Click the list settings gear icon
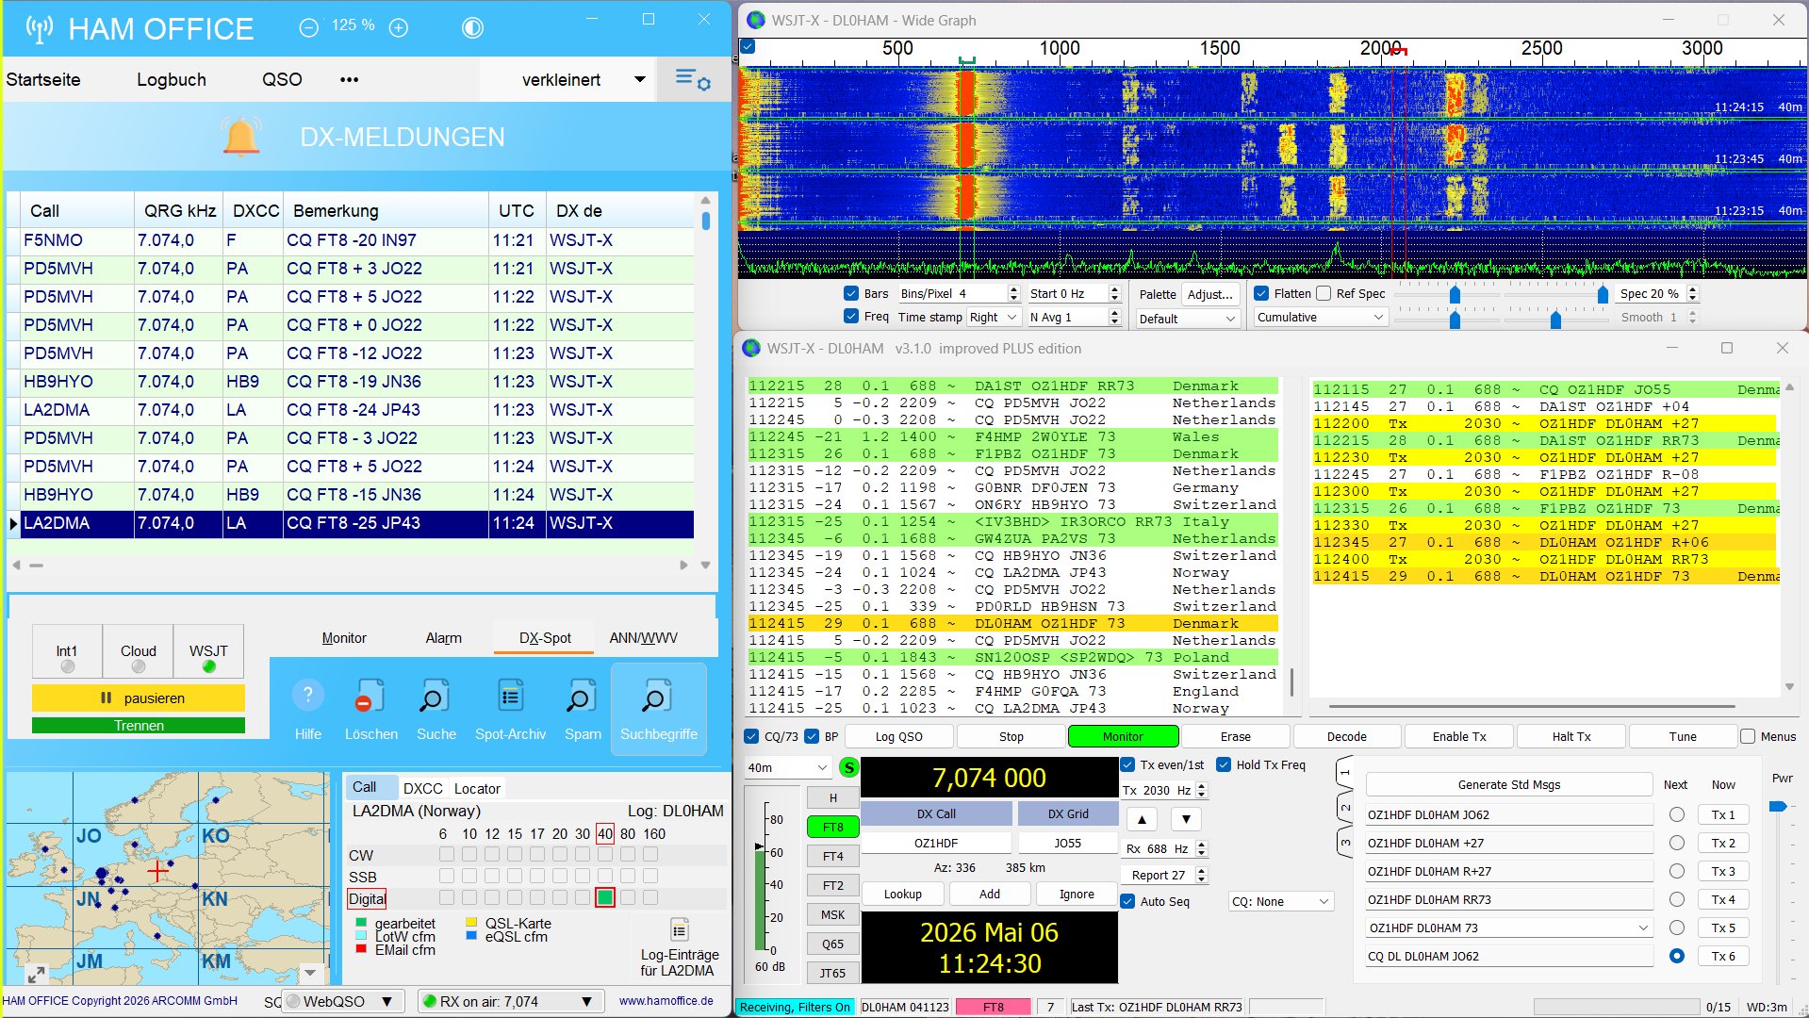This screenshot has width=1809, height=1018. click(x=693, y=80)
